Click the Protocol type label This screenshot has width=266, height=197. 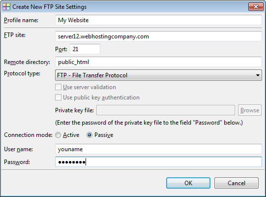(x=22, y=73)
